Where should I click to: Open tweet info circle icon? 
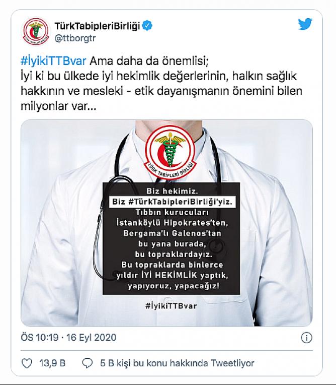(x=306, y=338)
